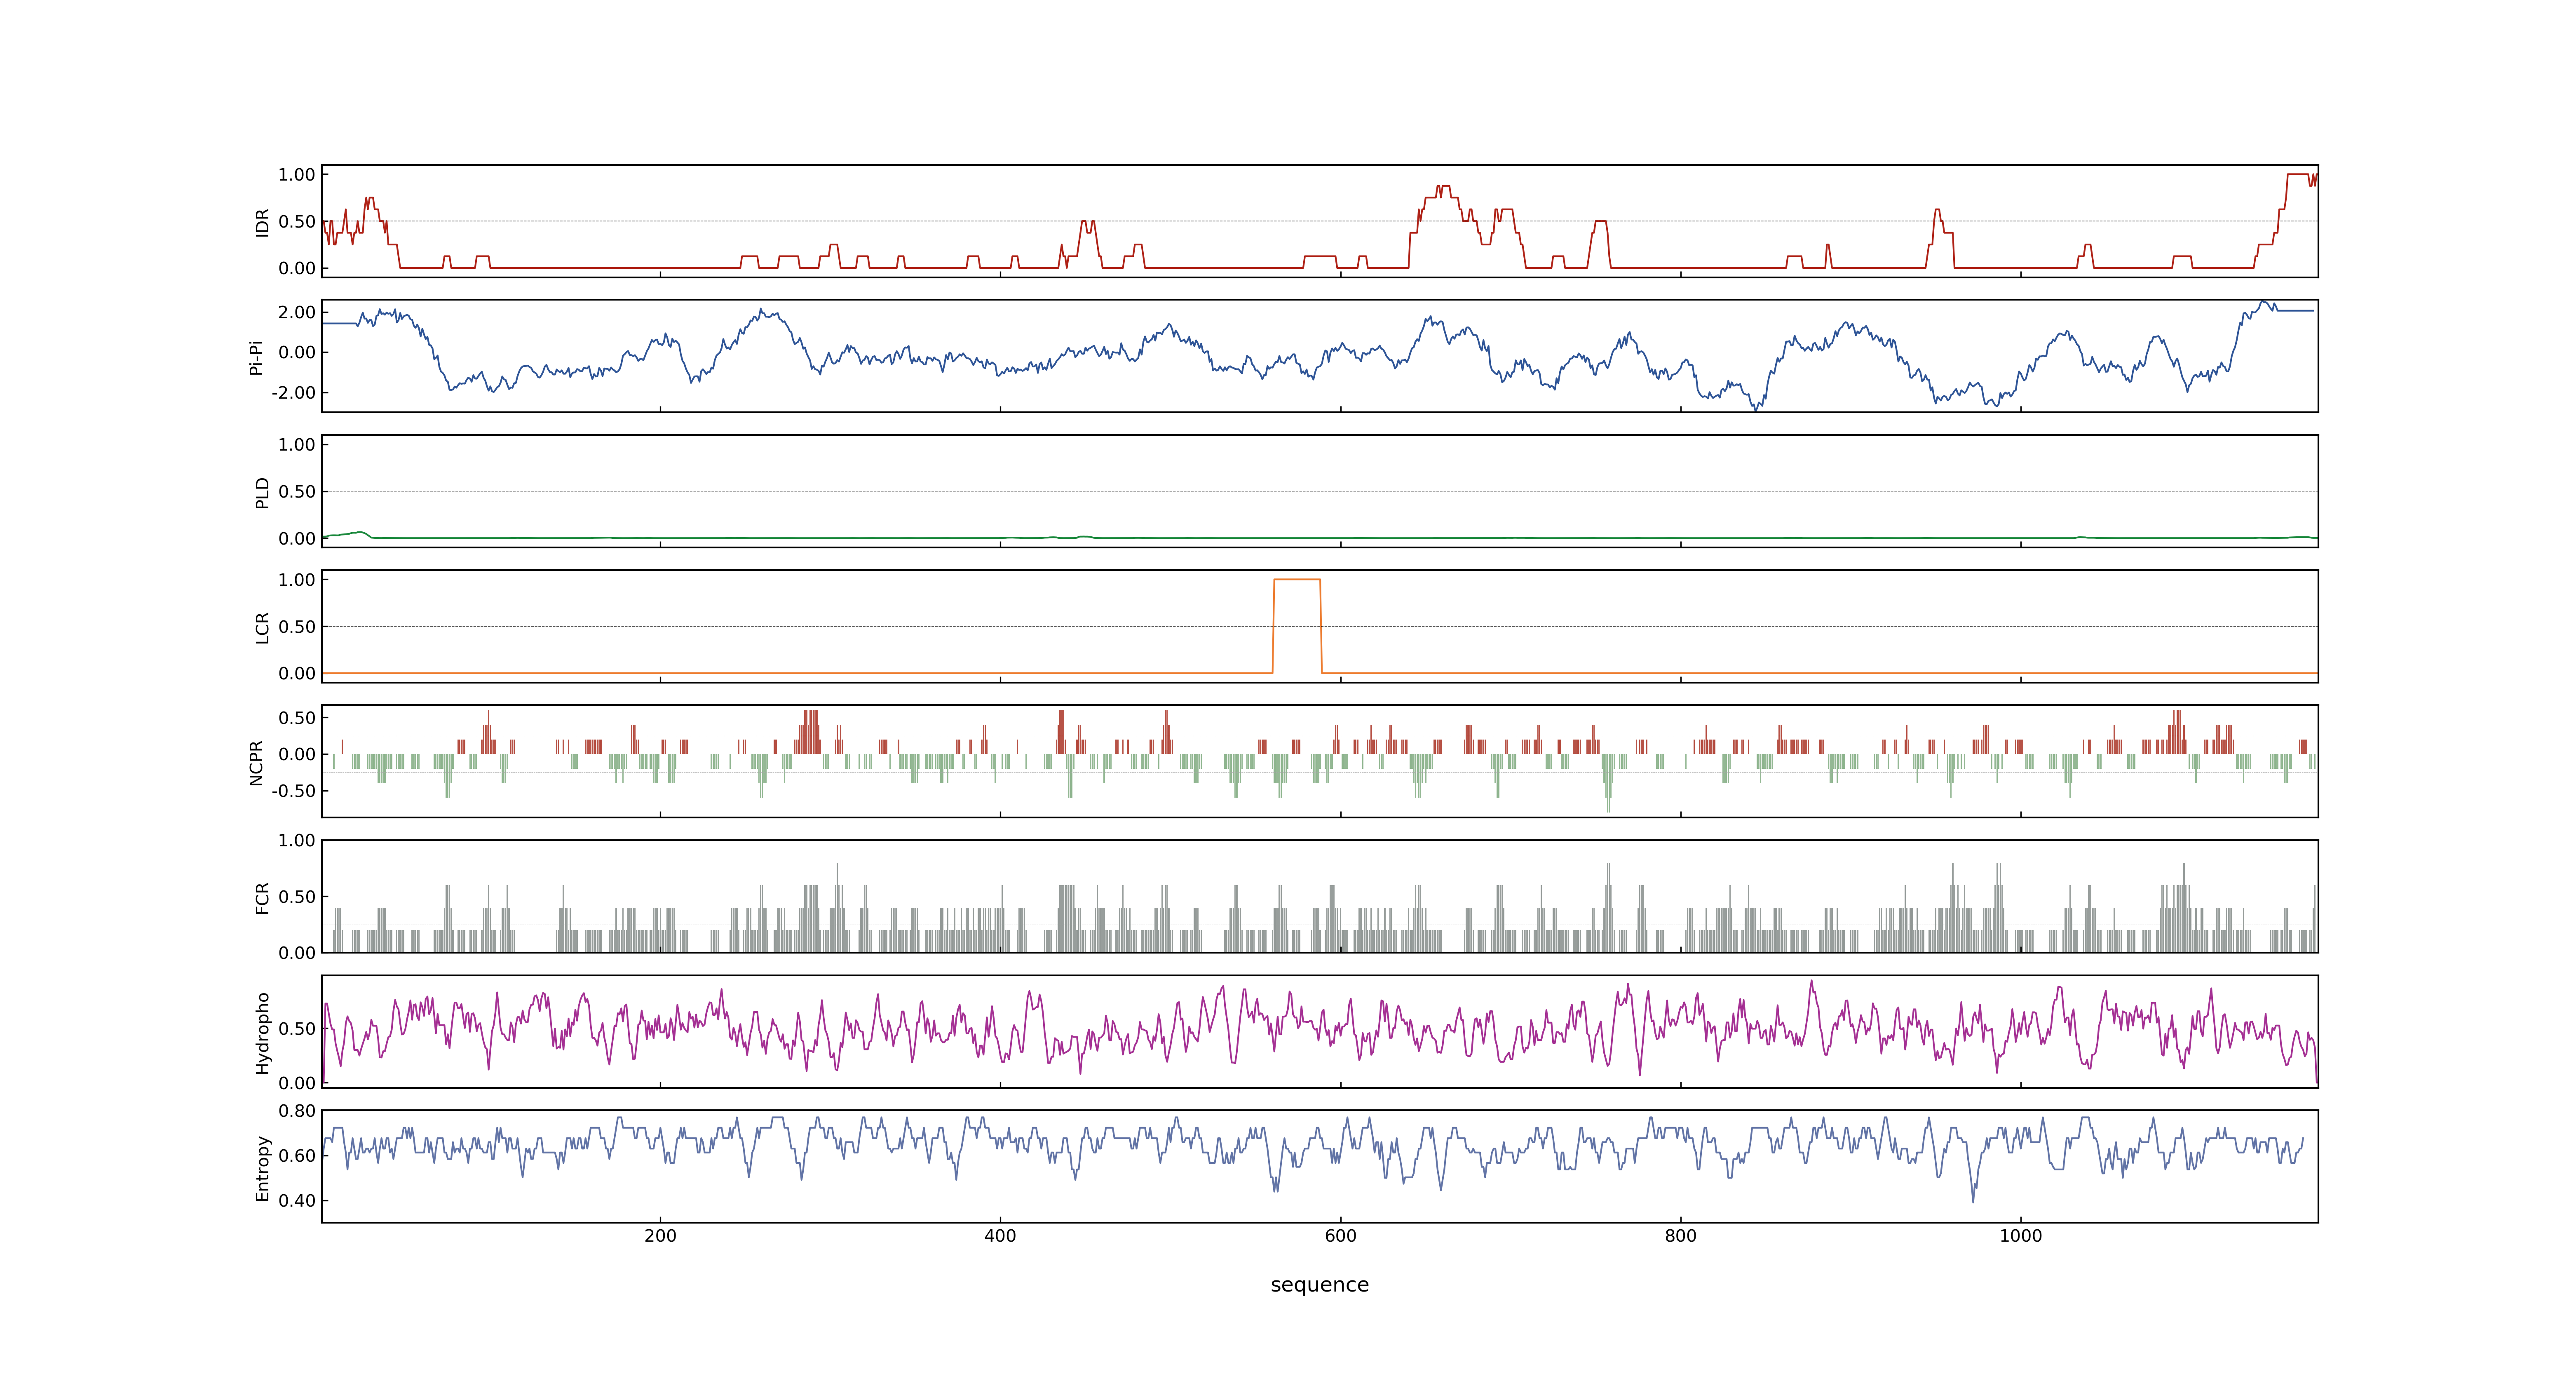Click the 2.00 tick on Pi-Pi axis
Image resolution: width=2576 pixels, height=1374 pixels.
(x=297, y=312)
